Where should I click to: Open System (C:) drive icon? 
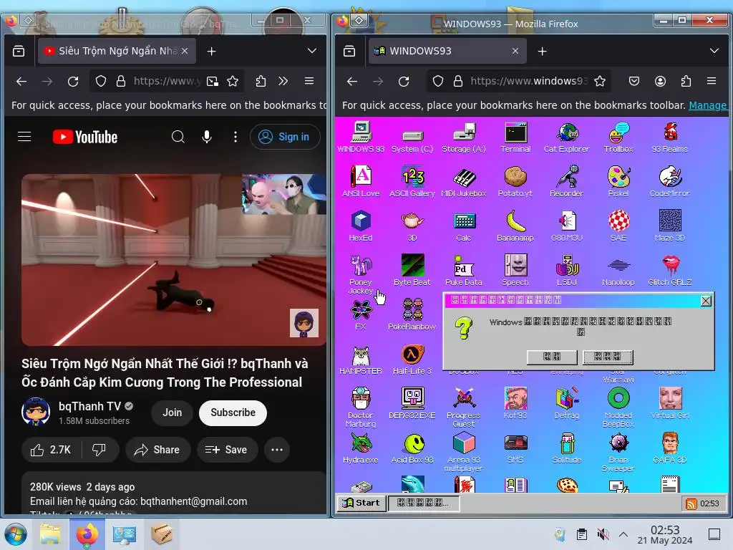[x=412, y=141]
